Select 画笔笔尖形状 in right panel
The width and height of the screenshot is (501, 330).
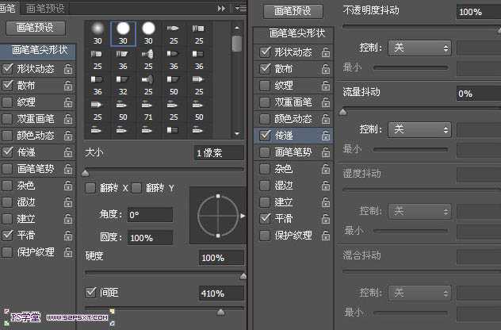coord(294,33)
